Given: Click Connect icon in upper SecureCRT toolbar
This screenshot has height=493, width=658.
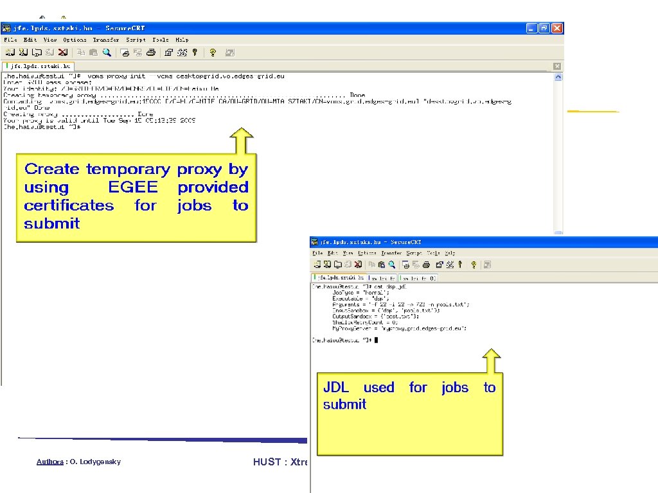Looking at the screenshot, I should coord(10,53).
